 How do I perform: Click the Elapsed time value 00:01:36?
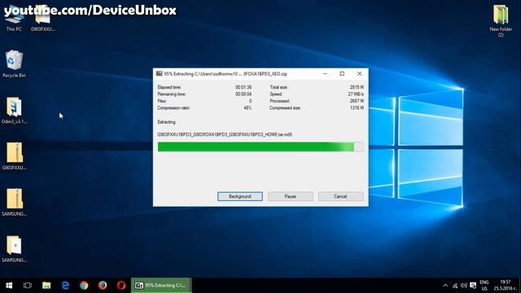[x=243, y=87]
